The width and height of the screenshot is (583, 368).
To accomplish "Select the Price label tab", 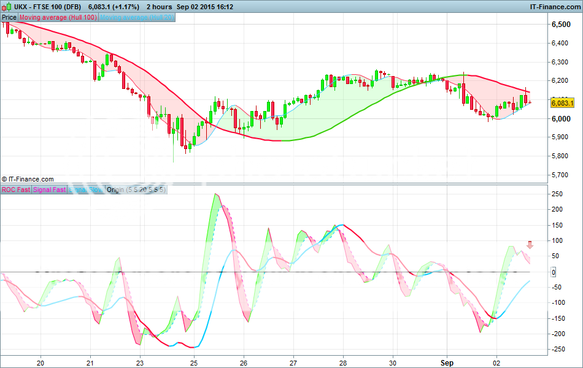I will [9, 17].
